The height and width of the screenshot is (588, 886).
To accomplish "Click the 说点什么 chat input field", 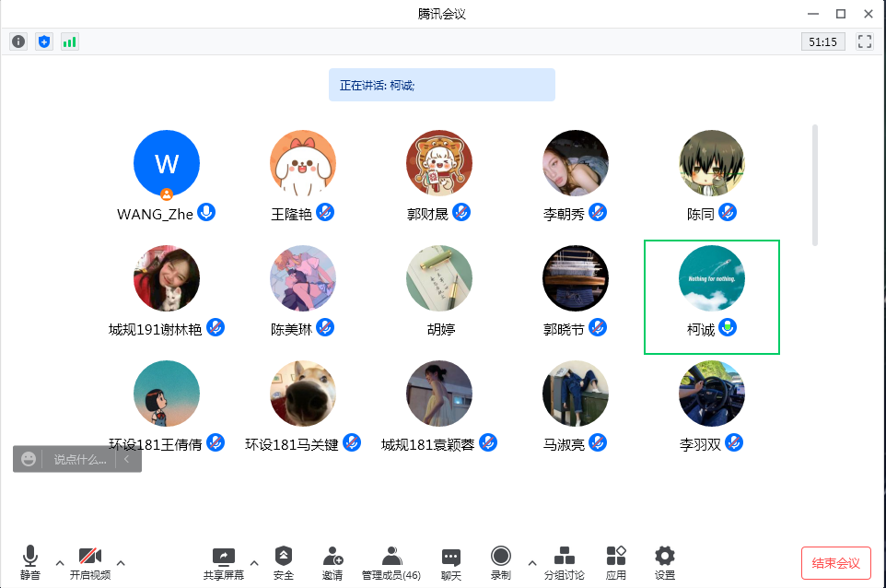I will point(80,459).
